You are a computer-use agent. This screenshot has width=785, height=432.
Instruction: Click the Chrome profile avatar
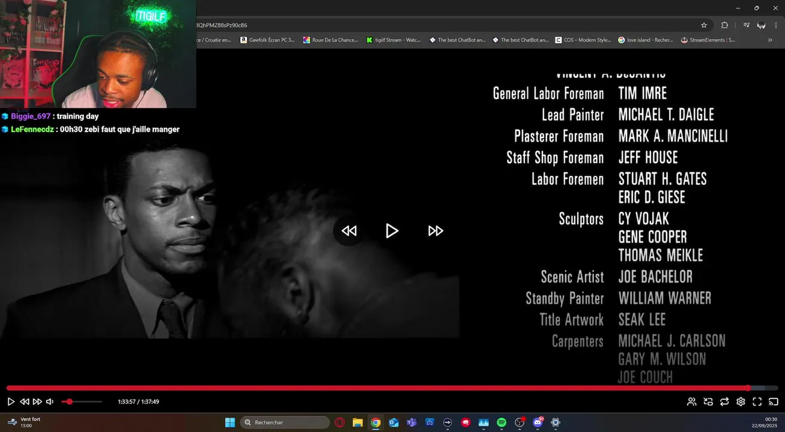(x=762, y=25)
